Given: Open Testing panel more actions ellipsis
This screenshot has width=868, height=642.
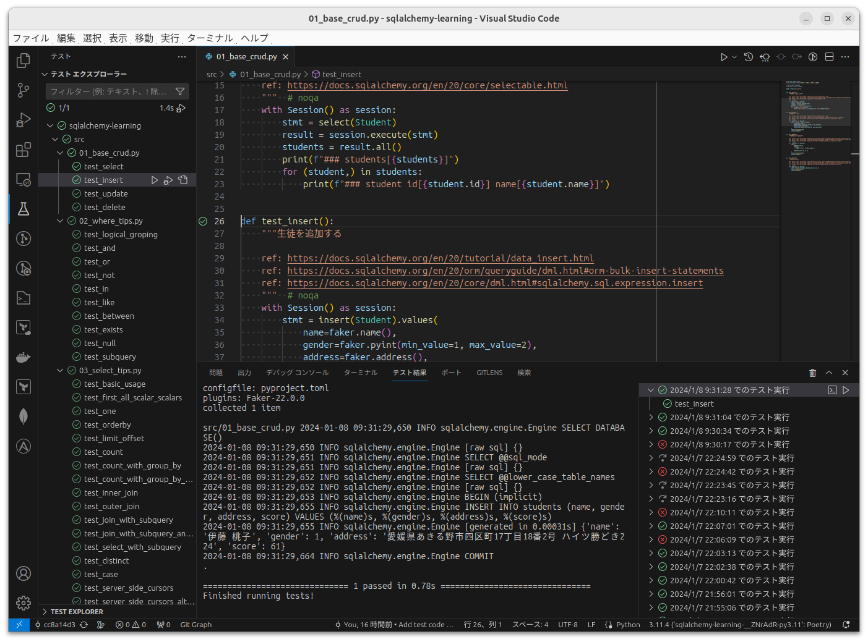Looking at the screenshot, I should 182,56.
